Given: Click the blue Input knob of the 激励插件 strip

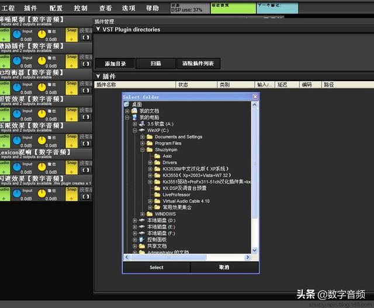Looking at the screenshot, I should 17,61.
